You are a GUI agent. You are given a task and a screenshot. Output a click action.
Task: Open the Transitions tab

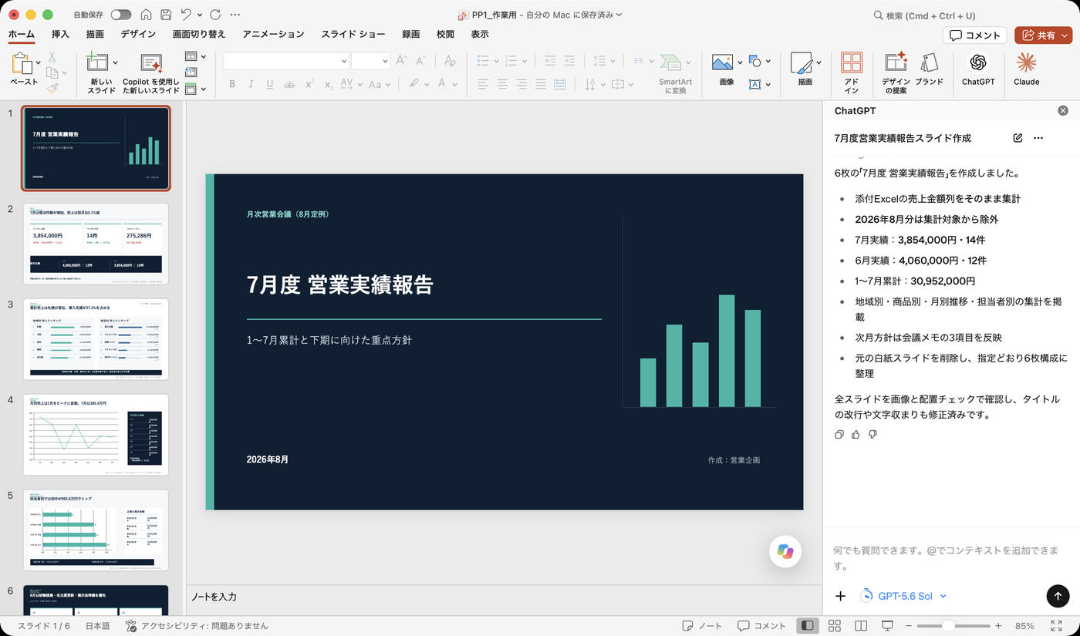(199, 34)
